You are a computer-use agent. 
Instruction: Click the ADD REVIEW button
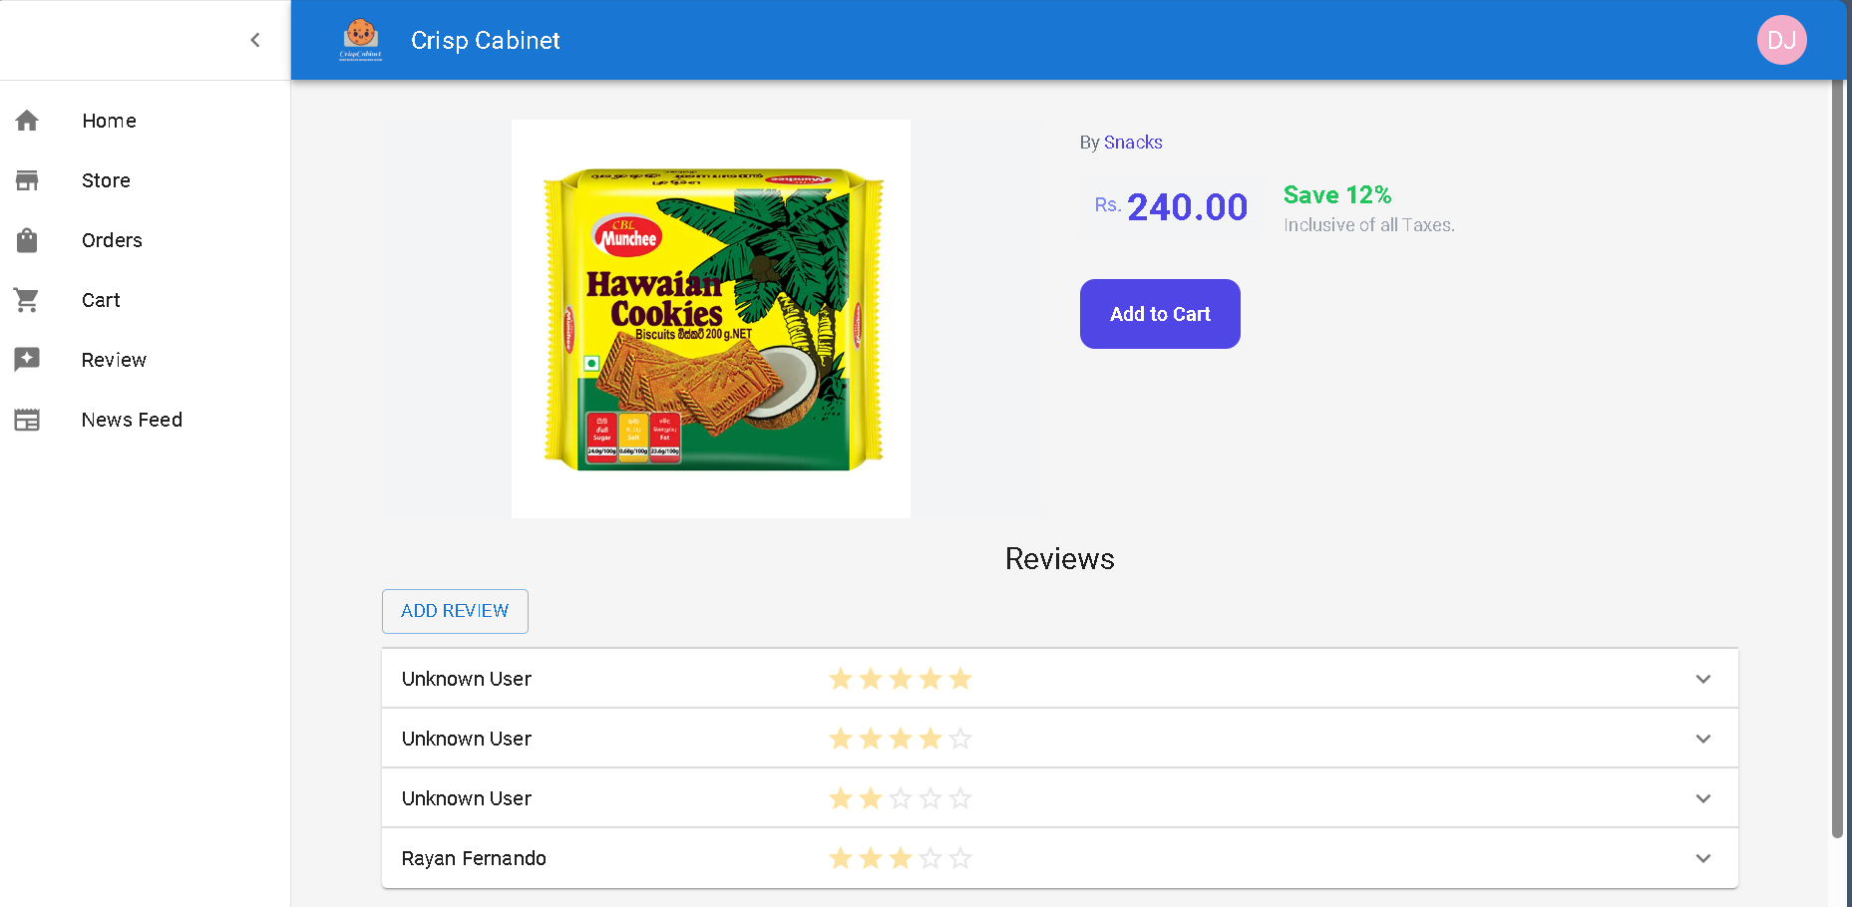455,611
